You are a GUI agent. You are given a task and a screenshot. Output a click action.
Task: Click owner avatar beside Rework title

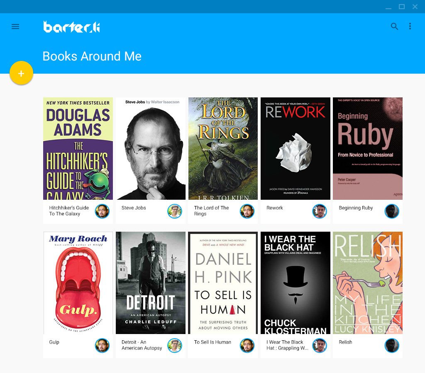320,211
